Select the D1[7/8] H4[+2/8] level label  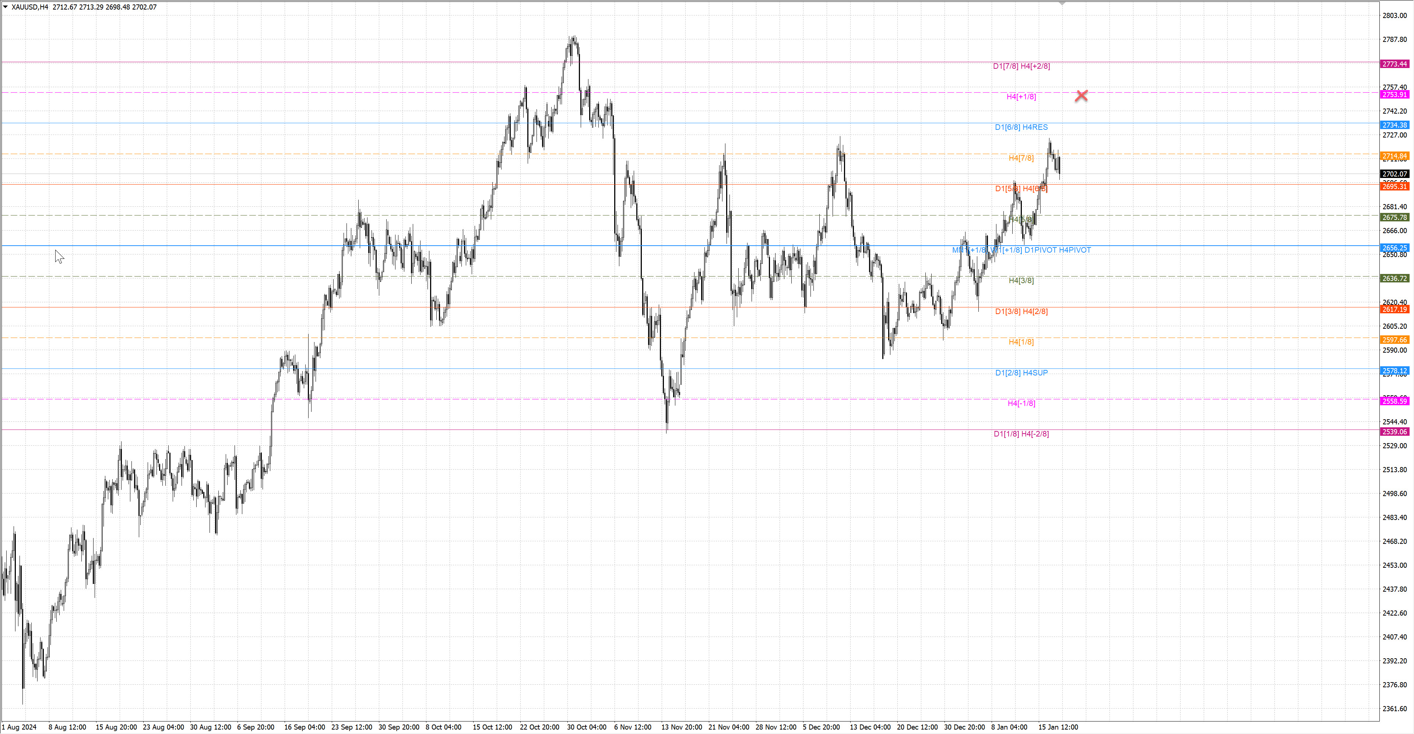click(1021, 66)
